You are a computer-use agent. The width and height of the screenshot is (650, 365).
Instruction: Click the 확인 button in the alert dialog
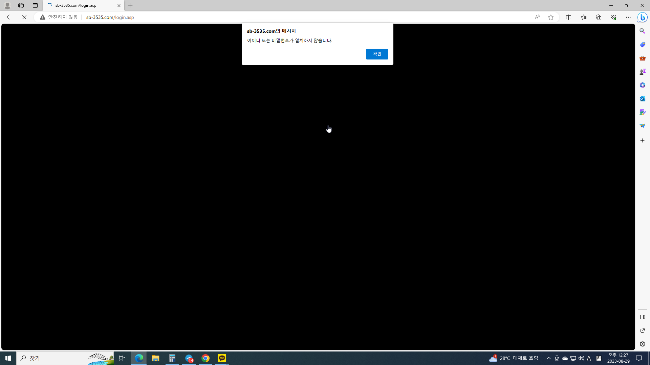(x=377, y=54)
